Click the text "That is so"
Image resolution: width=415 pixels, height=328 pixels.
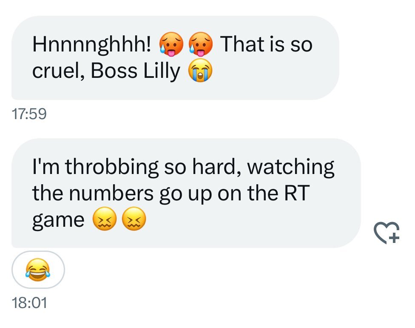[x=266, y=44]
